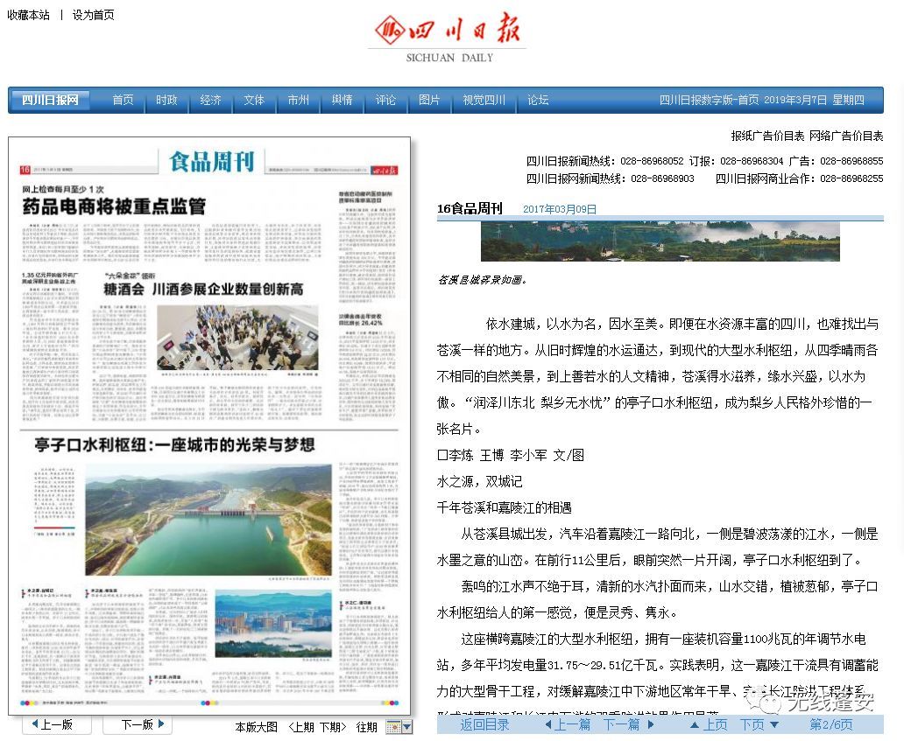View 本版大图 full-page image
This screenshot has width=904, height=741.
click(256, 727)
